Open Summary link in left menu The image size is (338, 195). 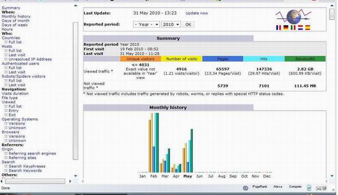tap(11, 8)
